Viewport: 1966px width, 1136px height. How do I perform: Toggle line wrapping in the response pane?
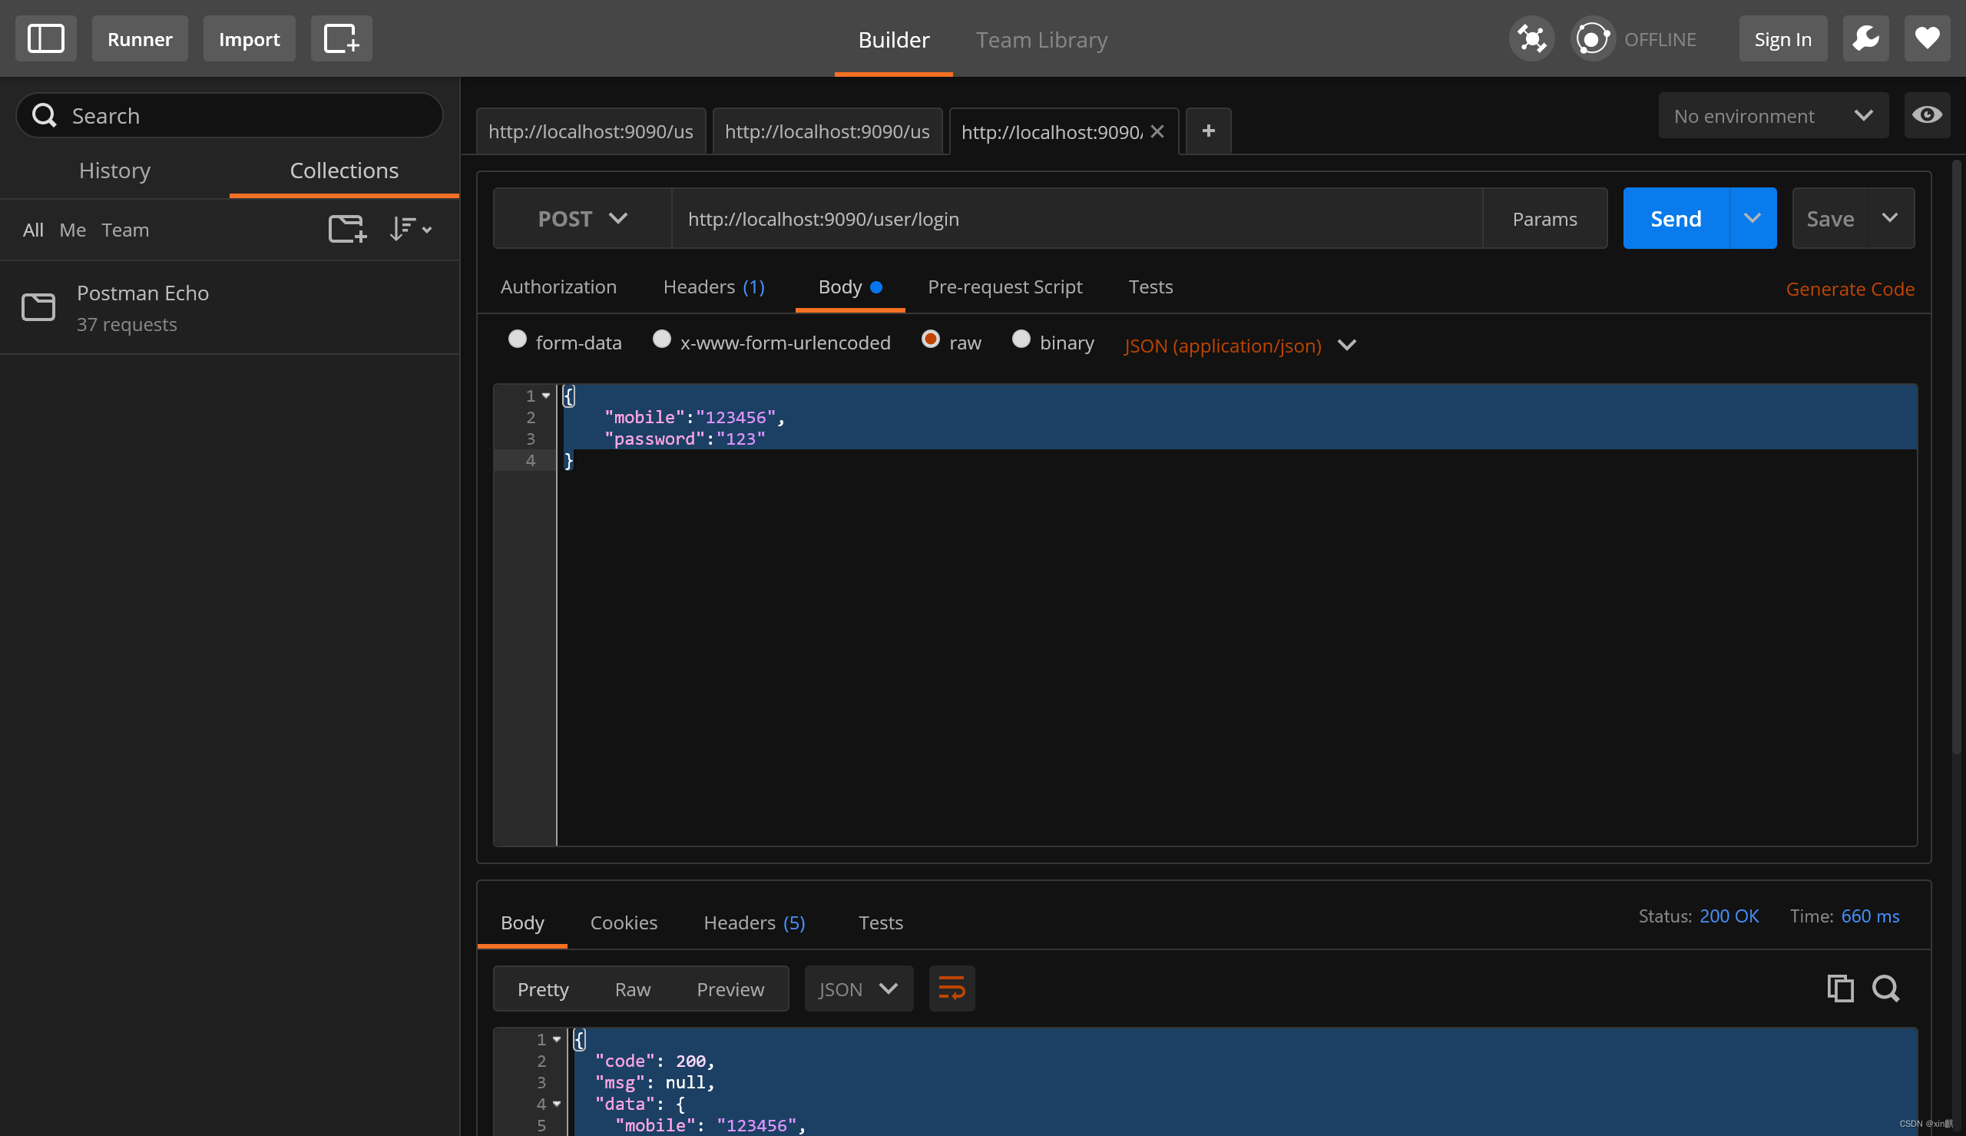(952, 988)
